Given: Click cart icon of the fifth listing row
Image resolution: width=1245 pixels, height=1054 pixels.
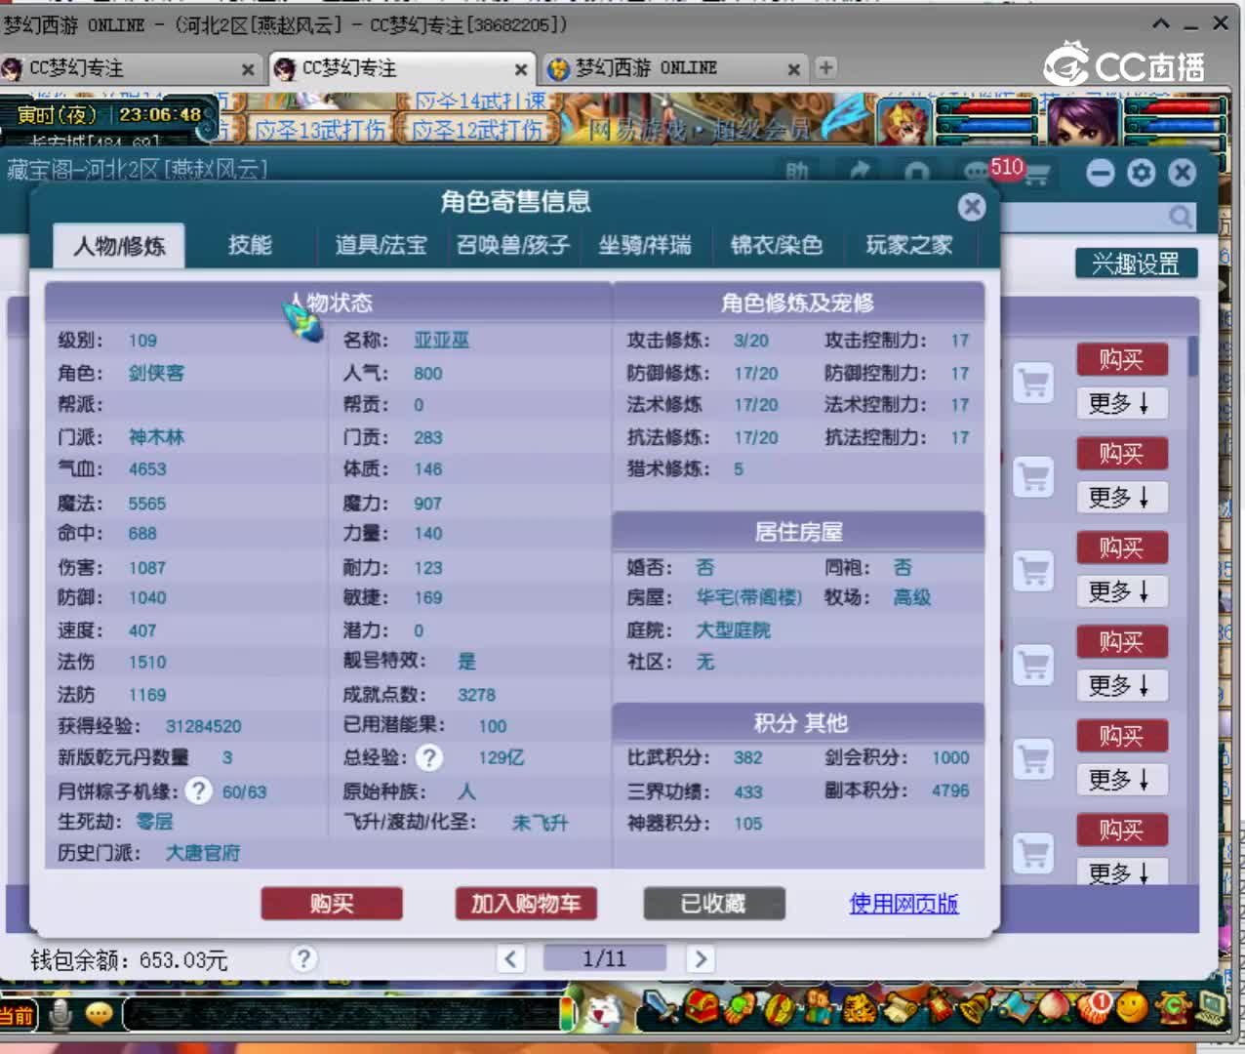Looking at the screenshot, I should (x=1033, y=758).
